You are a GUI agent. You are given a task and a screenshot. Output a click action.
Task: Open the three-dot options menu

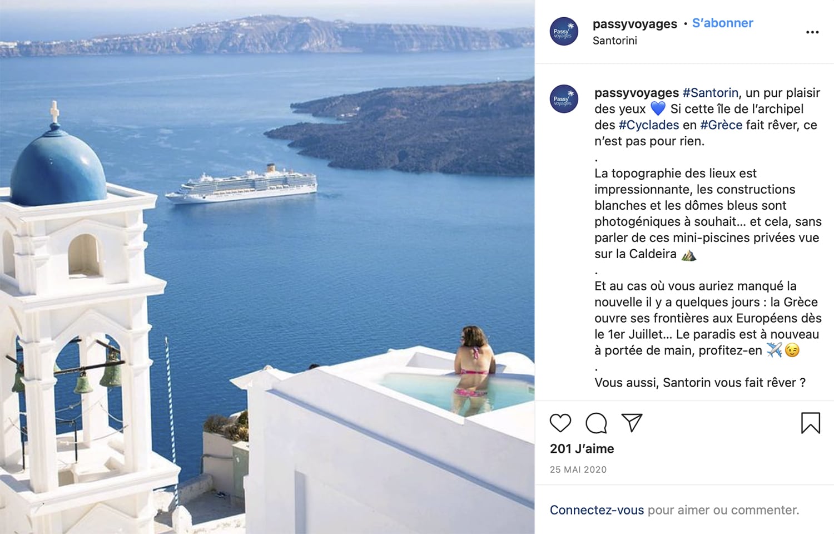812,32
